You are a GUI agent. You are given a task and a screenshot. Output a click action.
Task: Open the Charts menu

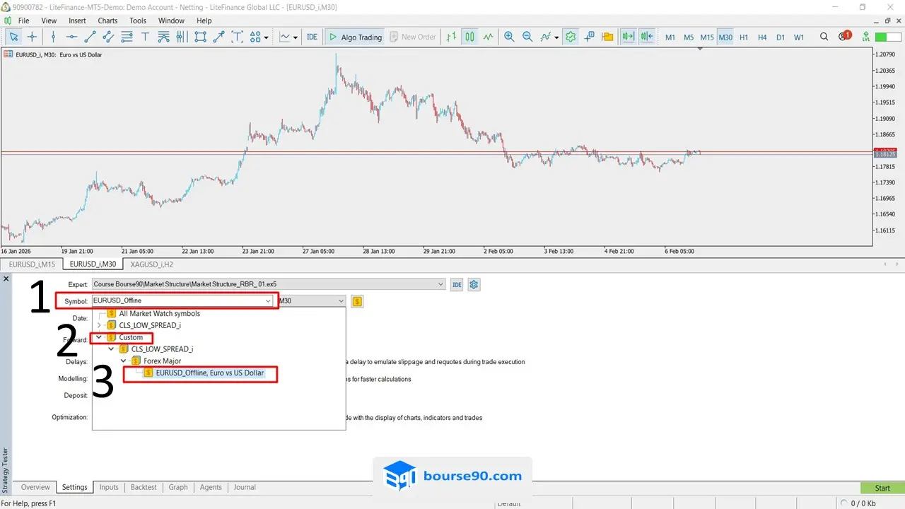tap(107, 21)
